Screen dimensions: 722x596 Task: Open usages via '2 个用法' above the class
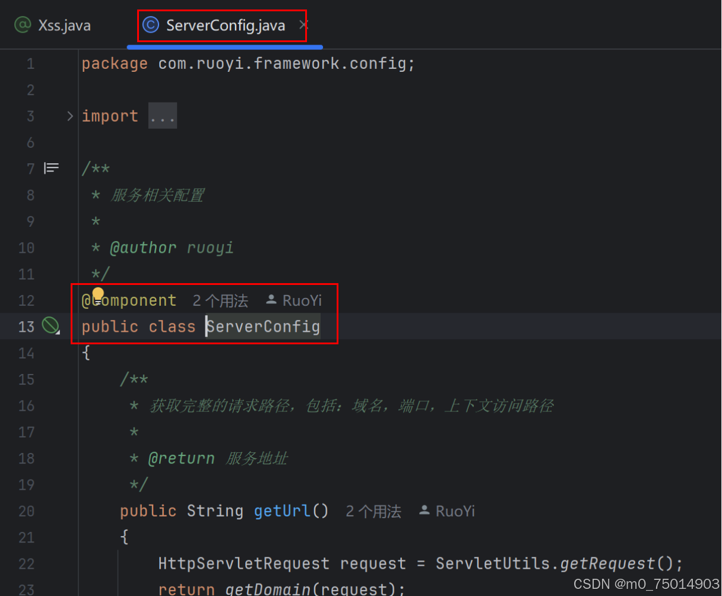pos(220,300)
